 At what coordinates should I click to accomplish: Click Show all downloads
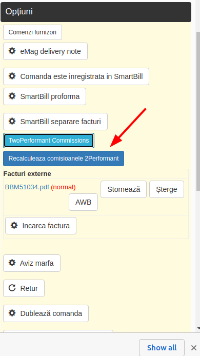(x=162, y=348)
